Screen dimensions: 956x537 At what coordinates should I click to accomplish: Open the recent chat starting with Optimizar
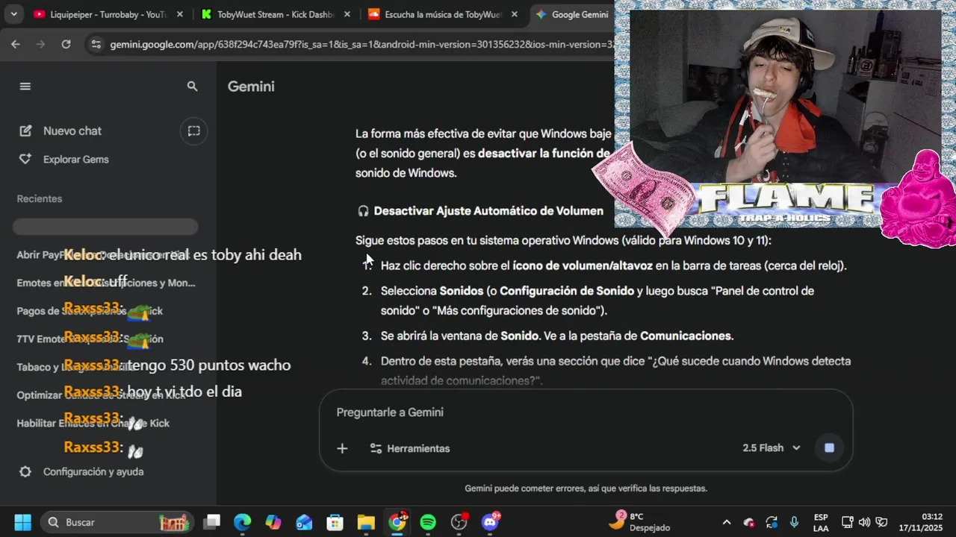click(106, 395)
